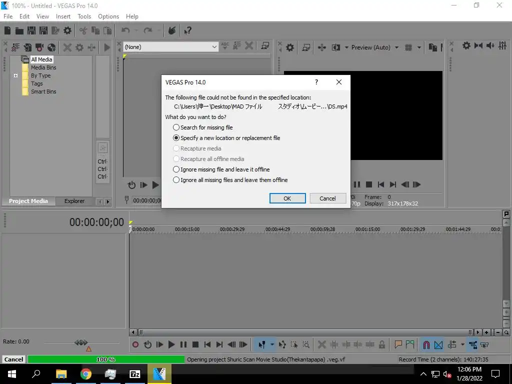
Task: Click the New project icon in the toolbar
Action: tap(7, 30)
